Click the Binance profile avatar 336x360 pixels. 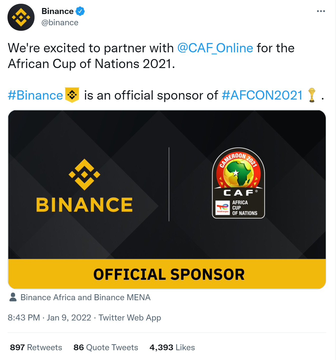pos(21,17)
